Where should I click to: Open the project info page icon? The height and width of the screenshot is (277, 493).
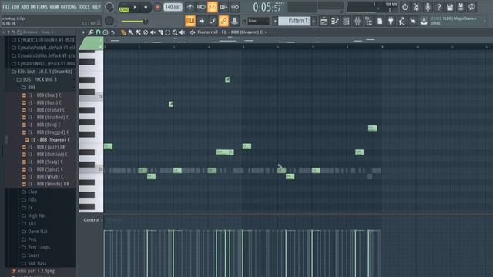tap(380, 21)
